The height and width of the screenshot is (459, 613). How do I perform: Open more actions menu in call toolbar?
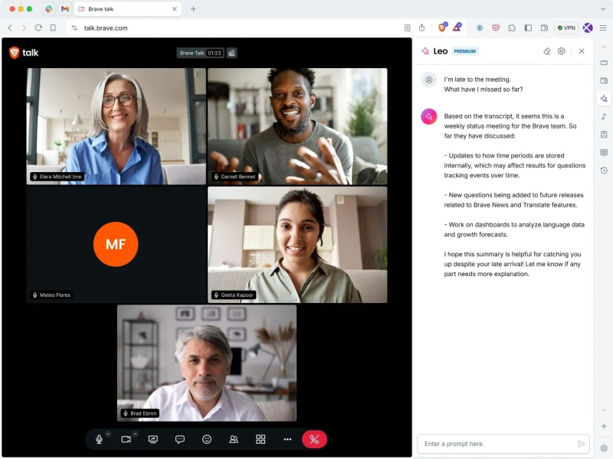(287, 439)
